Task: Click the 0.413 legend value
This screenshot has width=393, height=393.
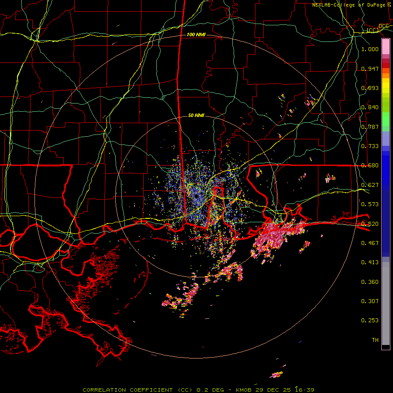Action: [x=370, y=262]
